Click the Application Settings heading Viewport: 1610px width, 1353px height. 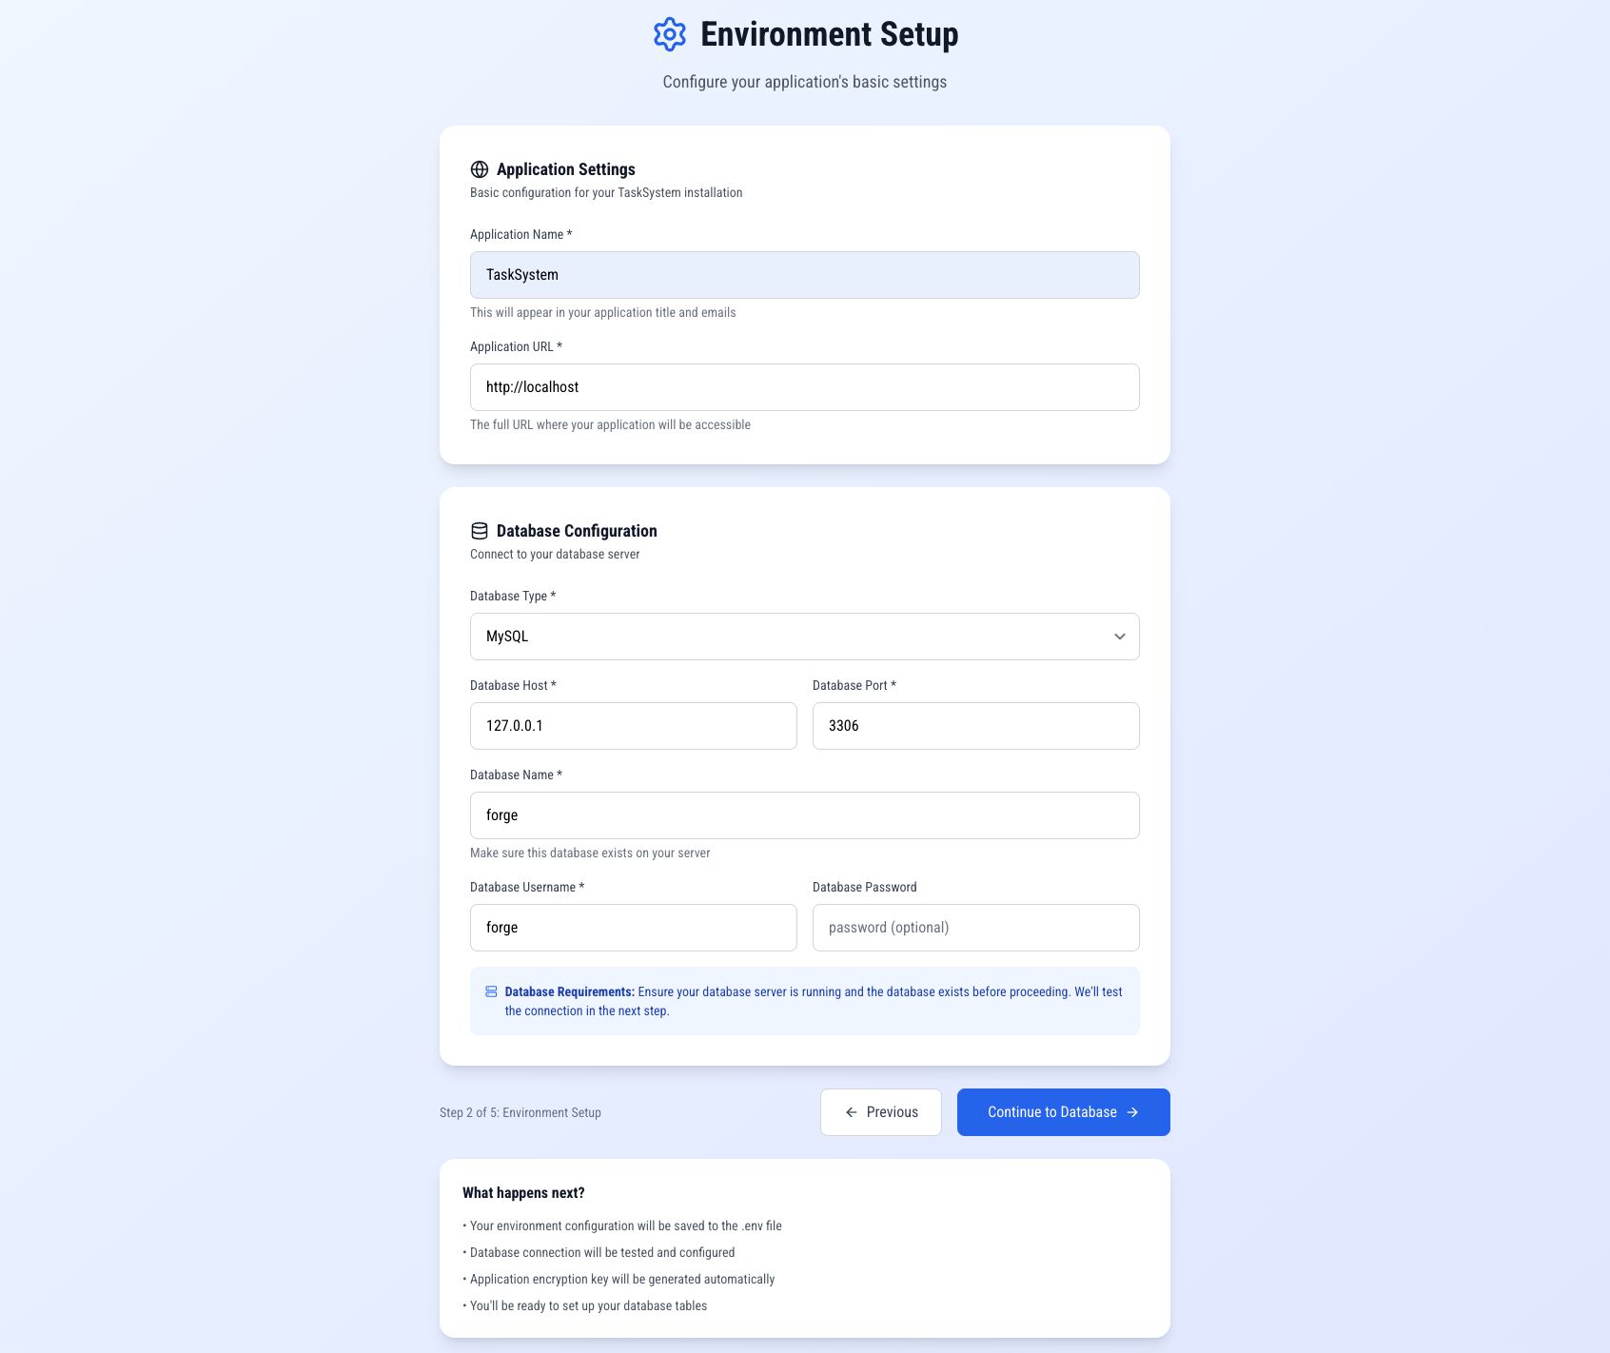[x=565, y=169]
